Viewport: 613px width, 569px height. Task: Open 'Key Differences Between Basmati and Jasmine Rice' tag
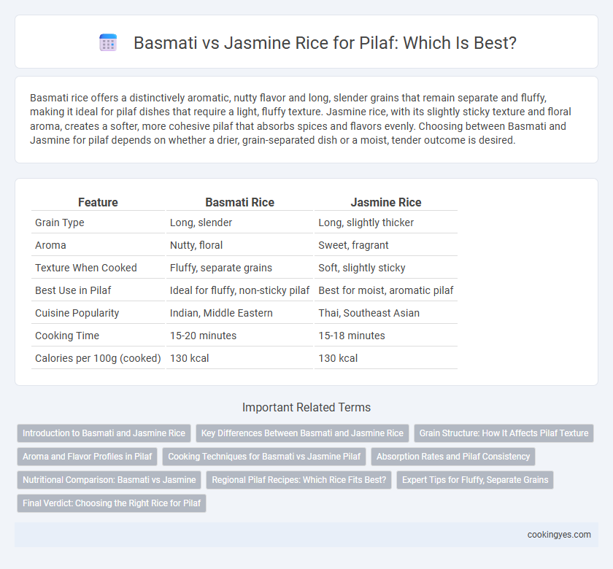pyautogui.click(x=302, y=433)
